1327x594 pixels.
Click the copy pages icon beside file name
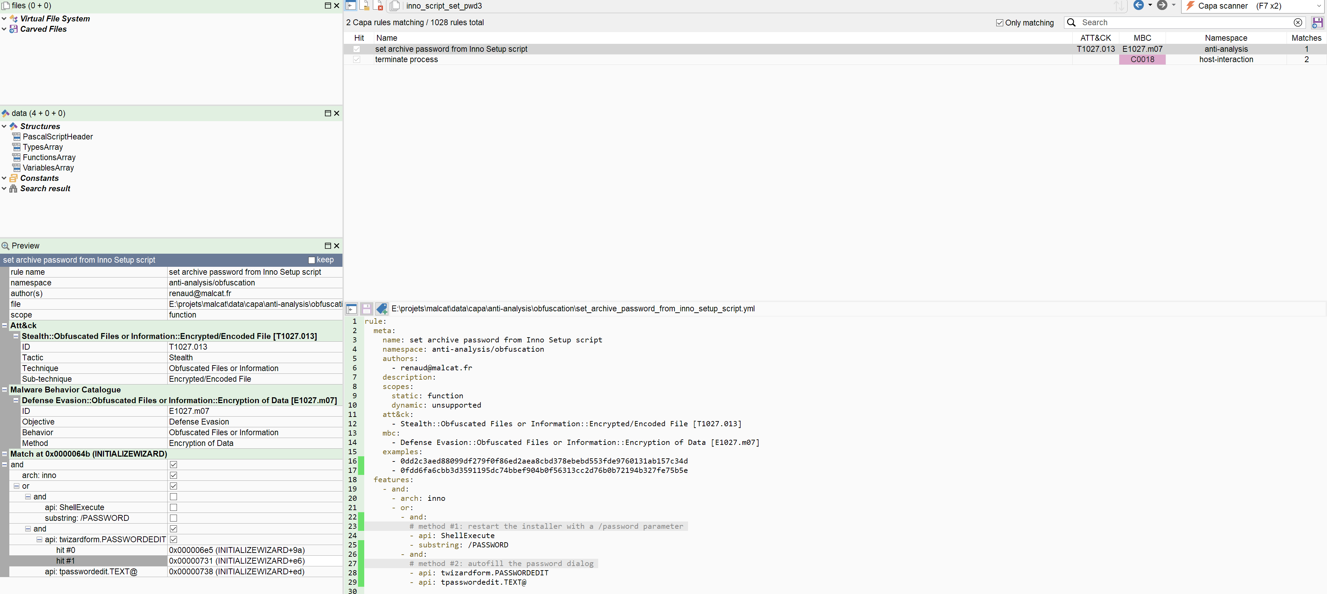(395, 6)
